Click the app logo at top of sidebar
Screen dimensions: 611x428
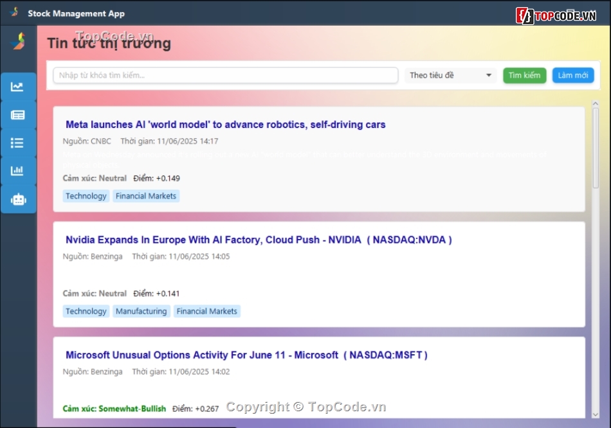pos(18,41)
